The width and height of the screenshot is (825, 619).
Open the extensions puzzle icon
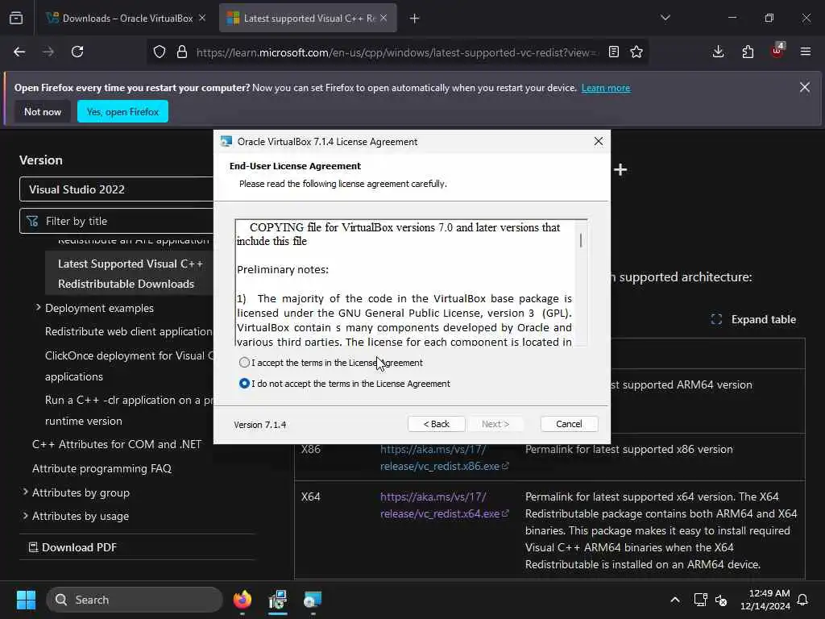(748, 52)
